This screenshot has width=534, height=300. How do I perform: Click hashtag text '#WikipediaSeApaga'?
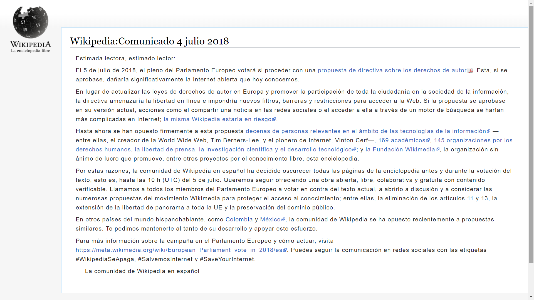click(105, 259)
